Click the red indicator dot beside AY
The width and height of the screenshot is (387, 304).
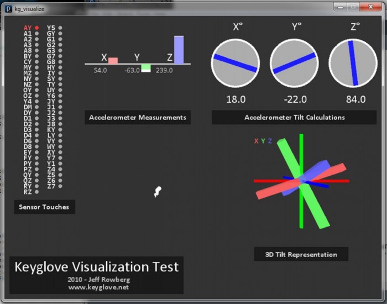37,28
